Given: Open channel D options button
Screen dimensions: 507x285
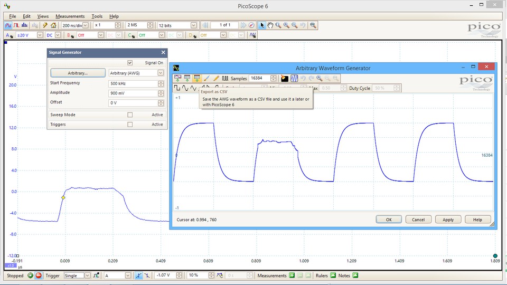Looking at the screenshot, I should coord(192,35).
